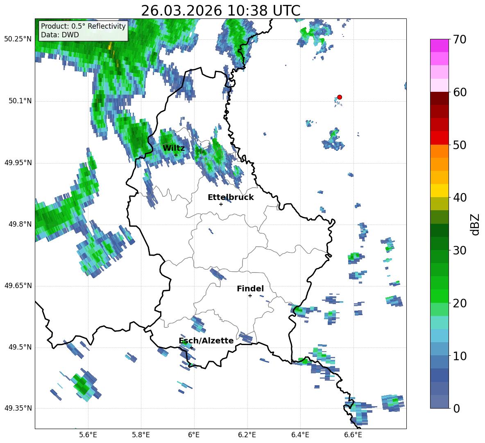Click the 6.2°E longitude tick label
485x443 pixels.
247,435
